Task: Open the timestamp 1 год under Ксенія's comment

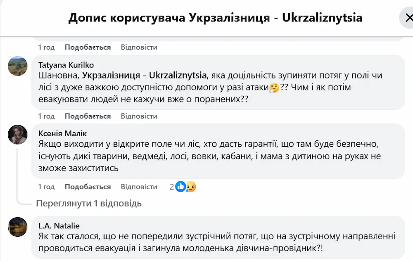Action: point(47,187)
